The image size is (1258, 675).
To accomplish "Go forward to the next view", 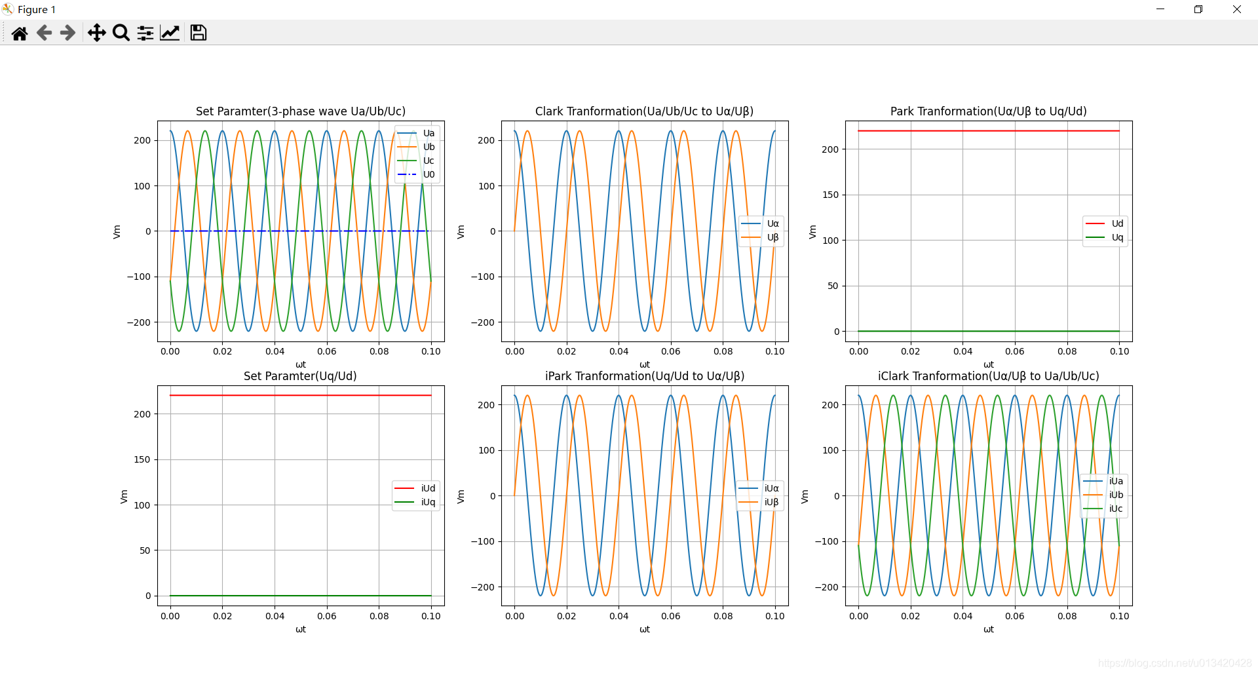I will click(x=67, y=33).
